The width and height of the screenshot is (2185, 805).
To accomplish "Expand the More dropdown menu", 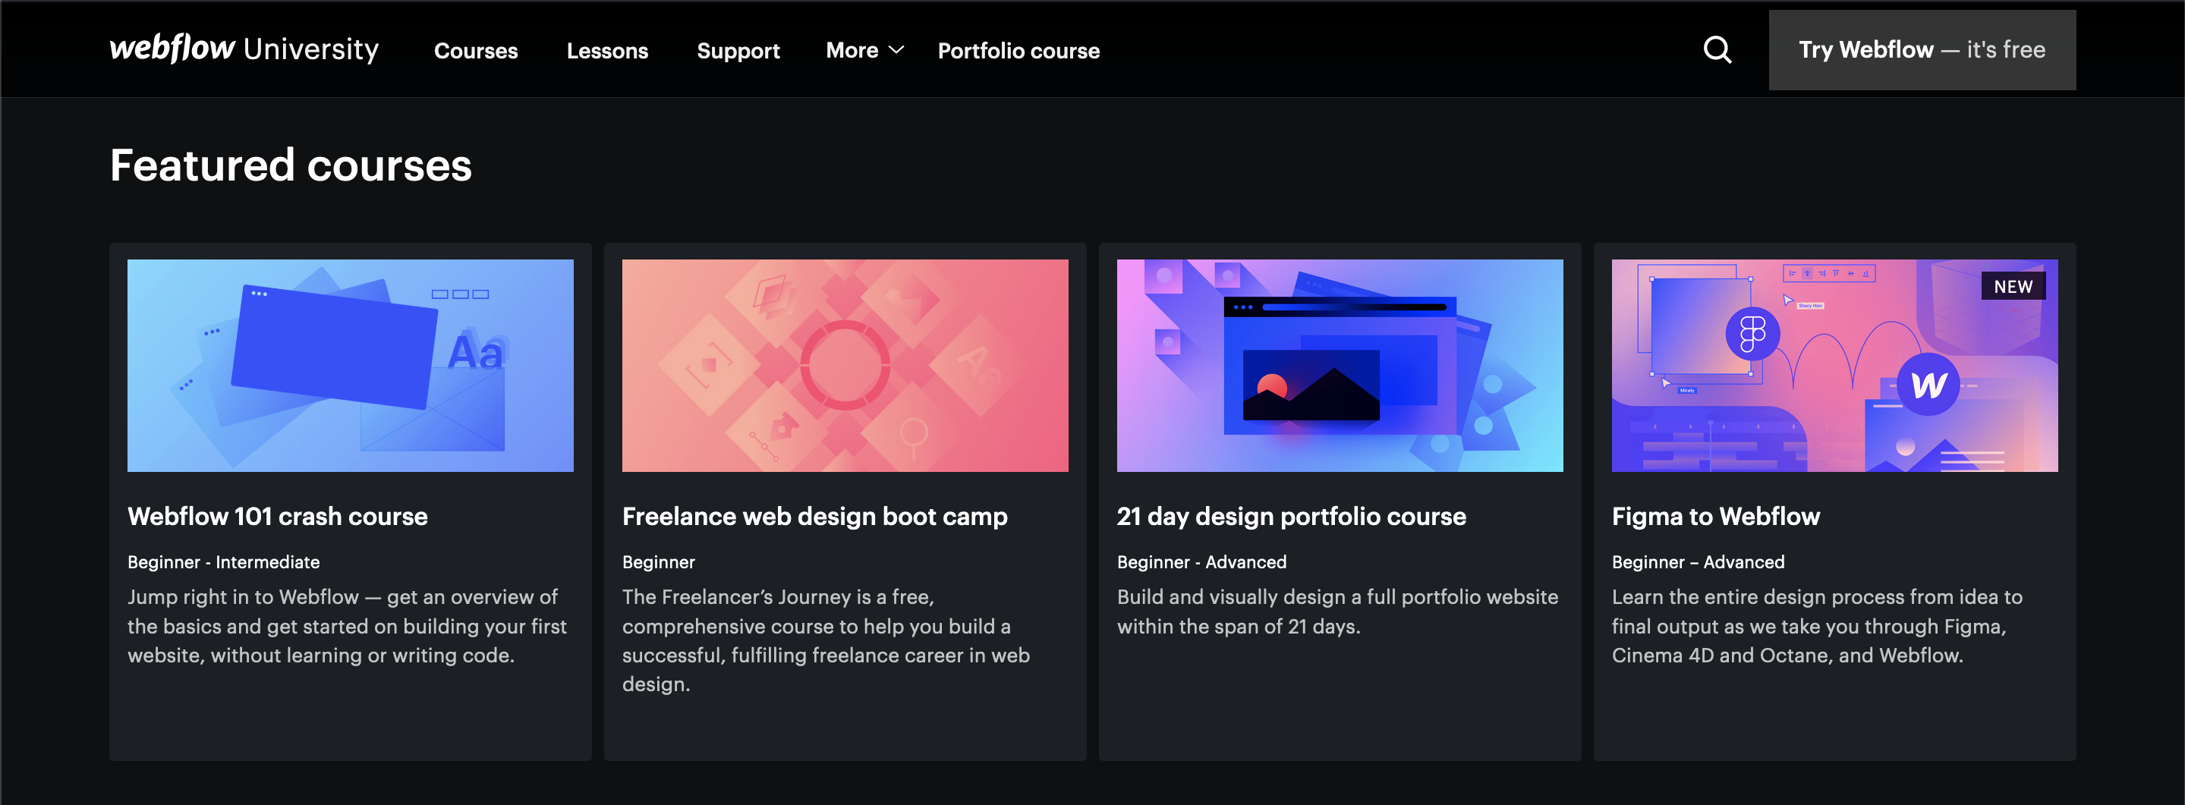I will click(x=864, y=50).
